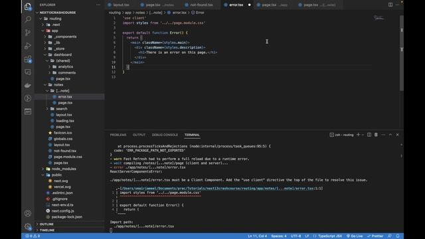Open the Search view in activity bar
This screenshot has width=425, height=239.
(28, 19)
